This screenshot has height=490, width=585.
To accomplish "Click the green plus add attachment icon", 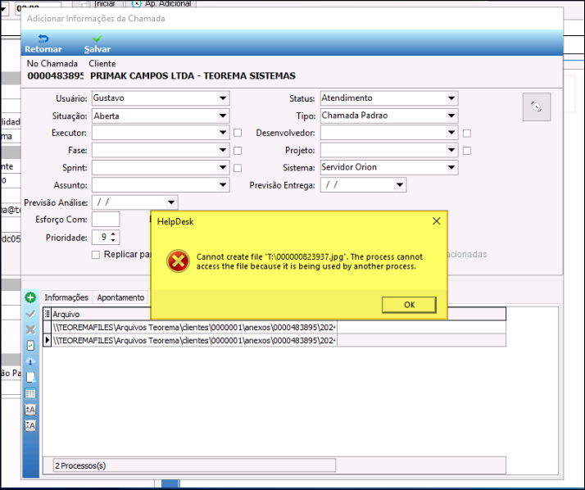I will click(30, 297).
